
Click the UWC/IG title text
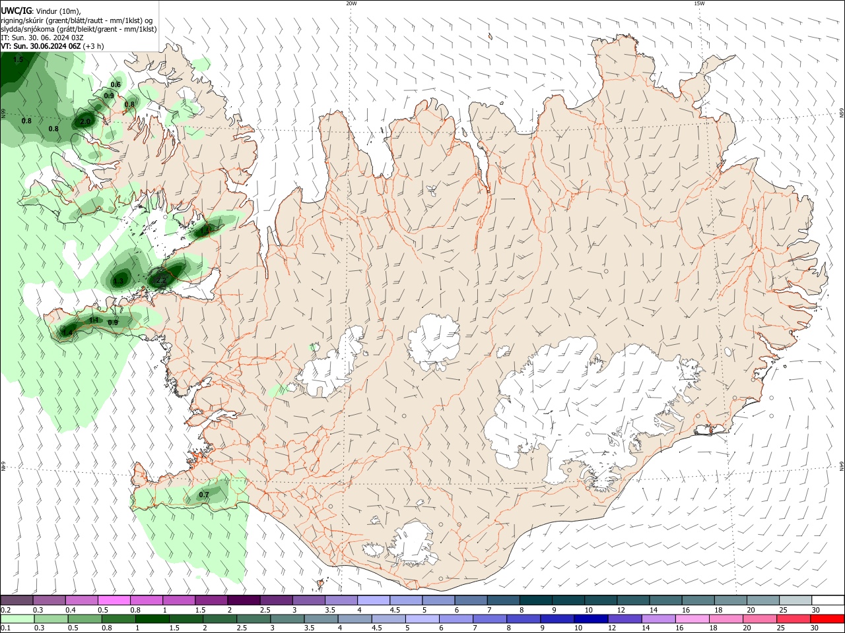tap(16, 11)
